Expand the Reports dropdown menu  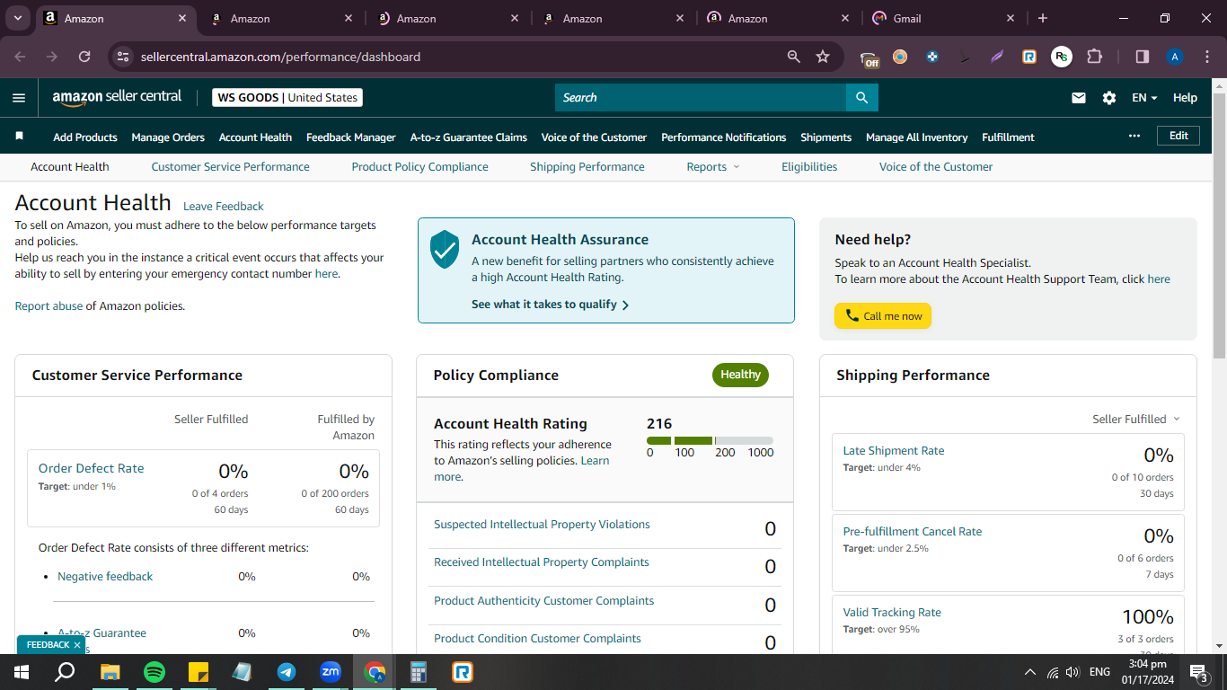[x=713, y=167]
